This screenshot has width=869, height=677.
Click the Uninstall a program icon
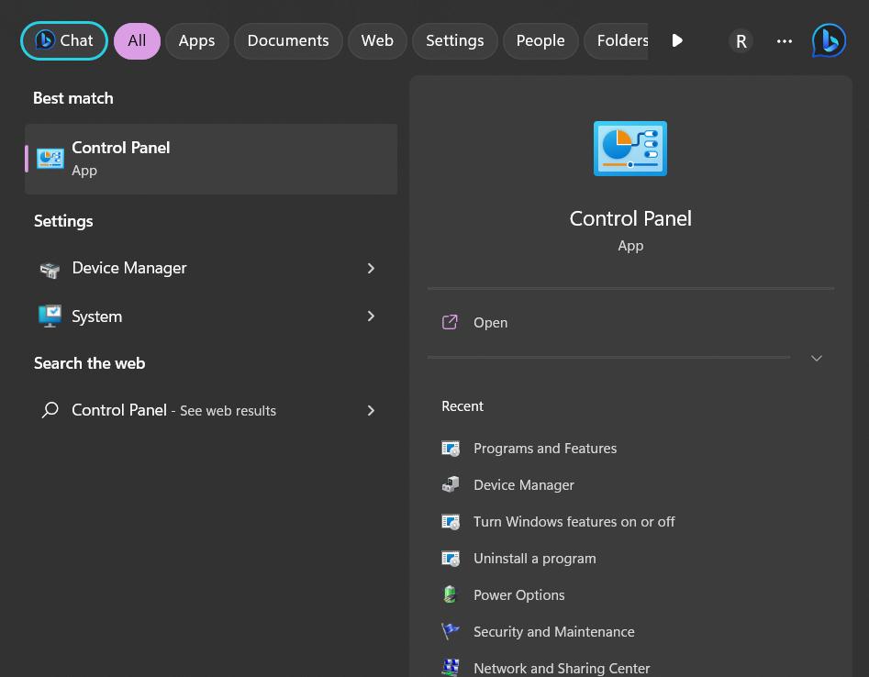click(x=451, y=559)
